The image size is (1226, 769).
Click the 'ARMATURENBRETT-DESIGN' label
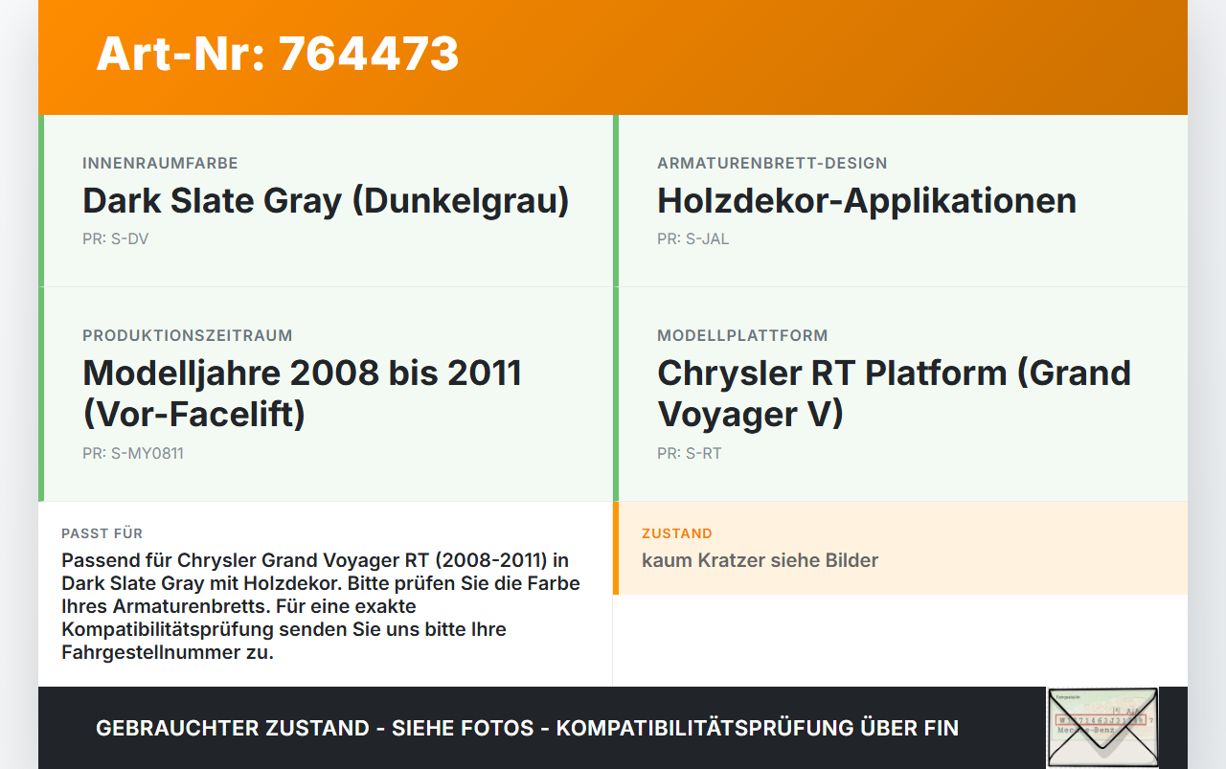point(772,163)
